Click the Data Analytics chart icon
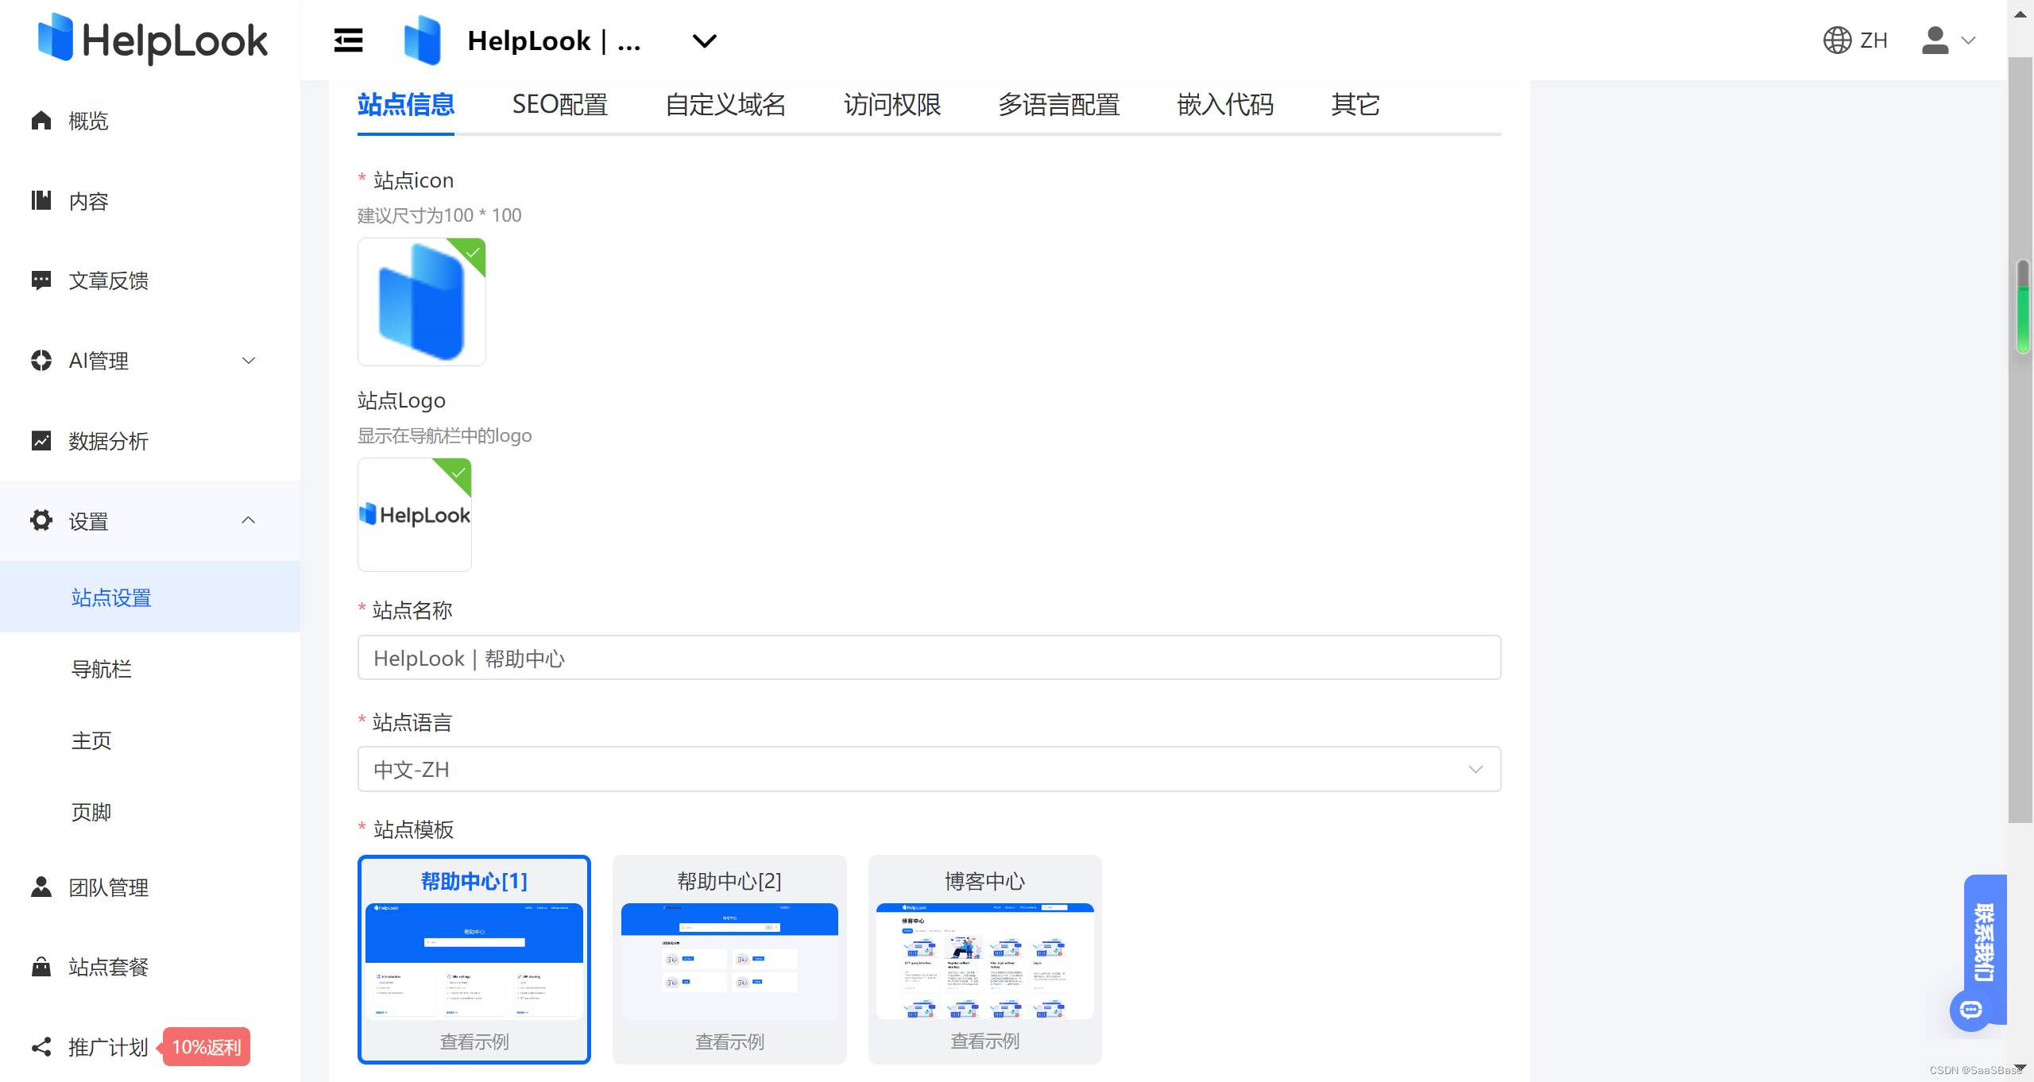Image resolution: width=2034 pixels, height=1082 pixels. point(41,441)
